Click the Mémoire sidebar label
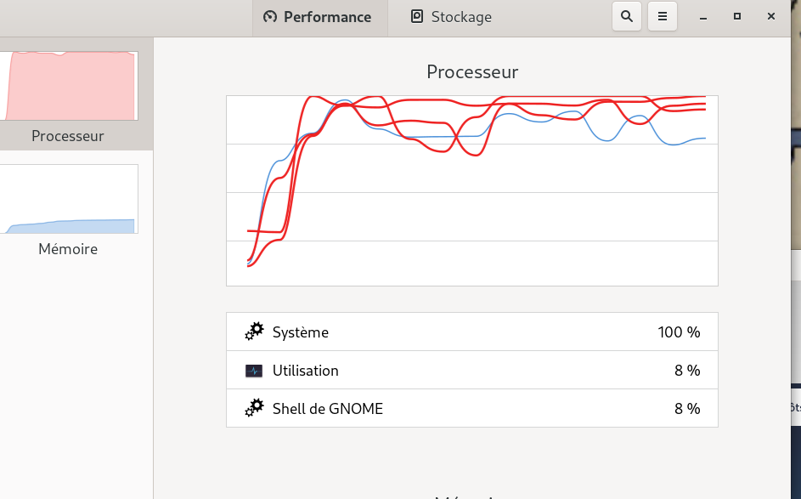The height and width of the screenshot is (499, 801). 67,249
